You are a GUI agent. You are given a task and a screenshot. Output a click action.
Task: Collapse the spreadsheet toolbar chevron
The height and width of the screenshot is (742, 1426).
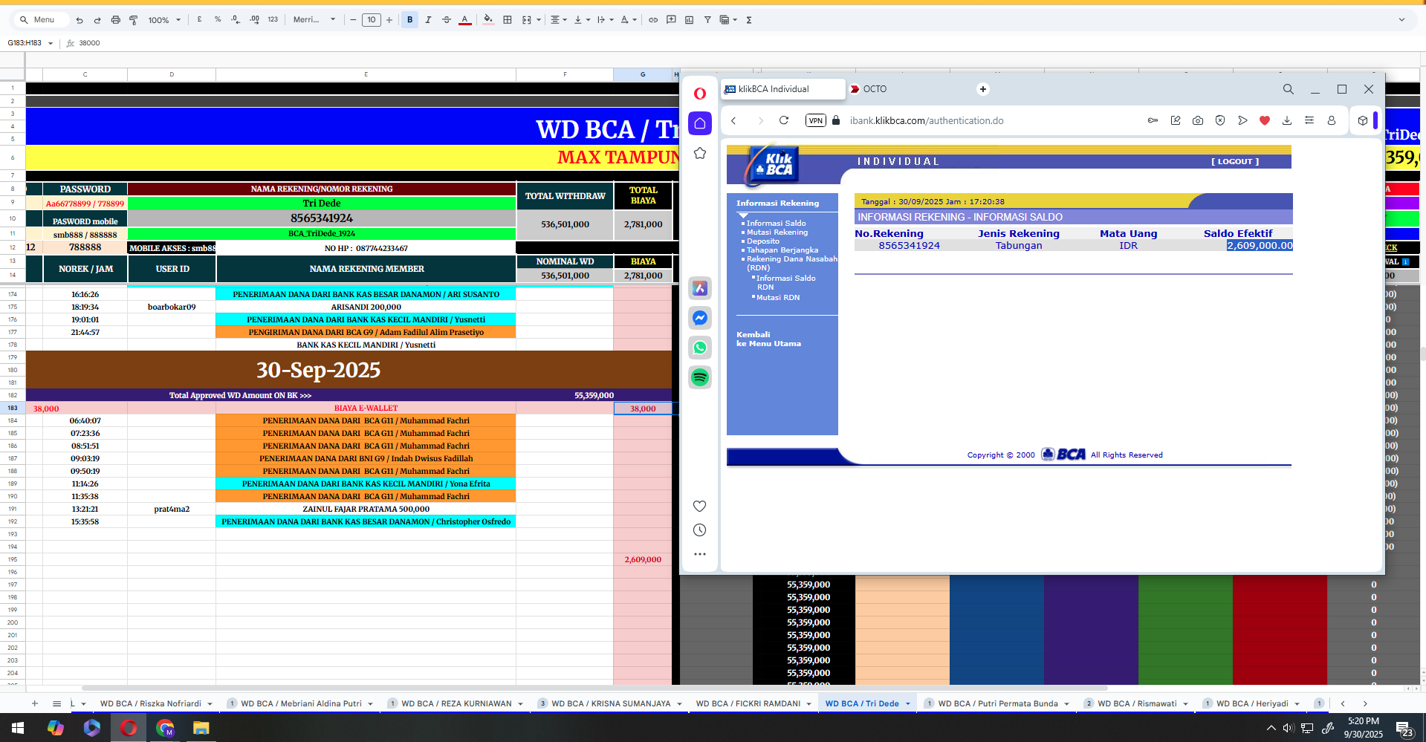pyautogui.click(x=1401, y=20)
